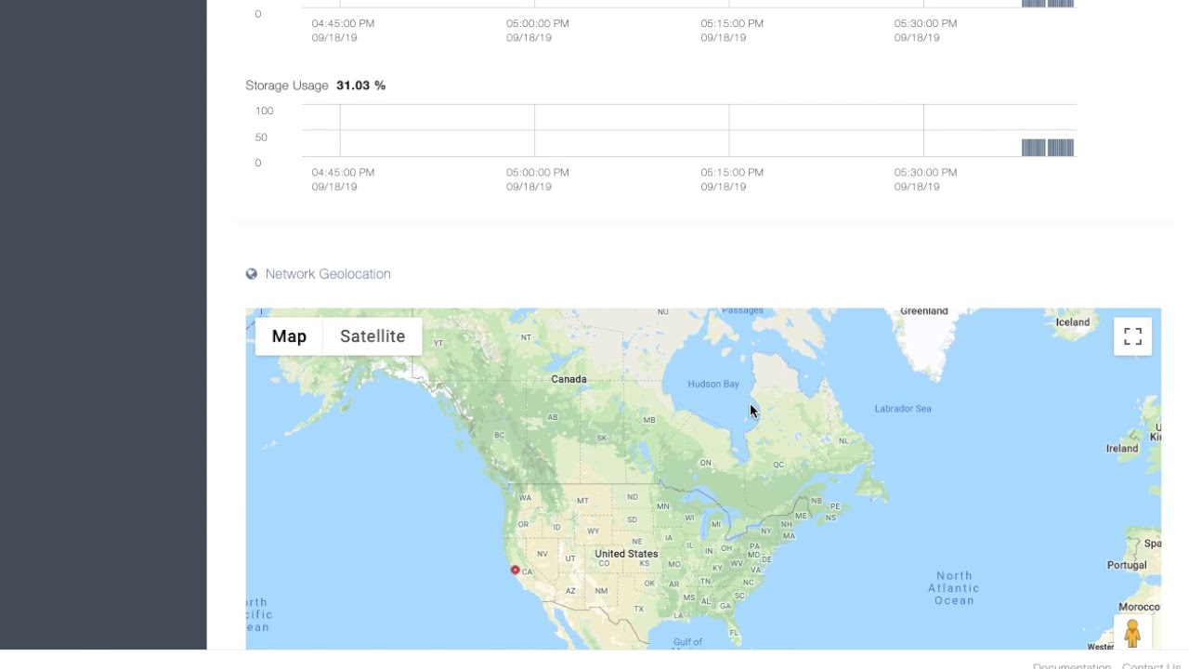Click the Storage Usage 31.03 % value

click(360, 85)
